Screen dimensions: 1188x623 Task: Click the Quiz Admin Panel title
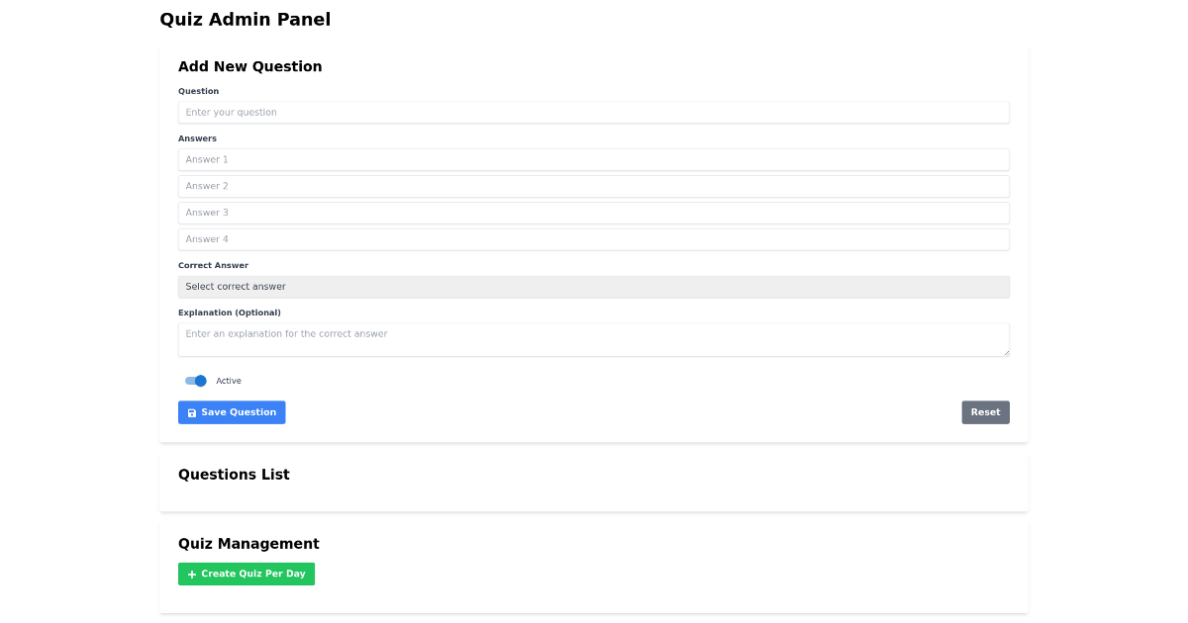(x=245, y=19)
